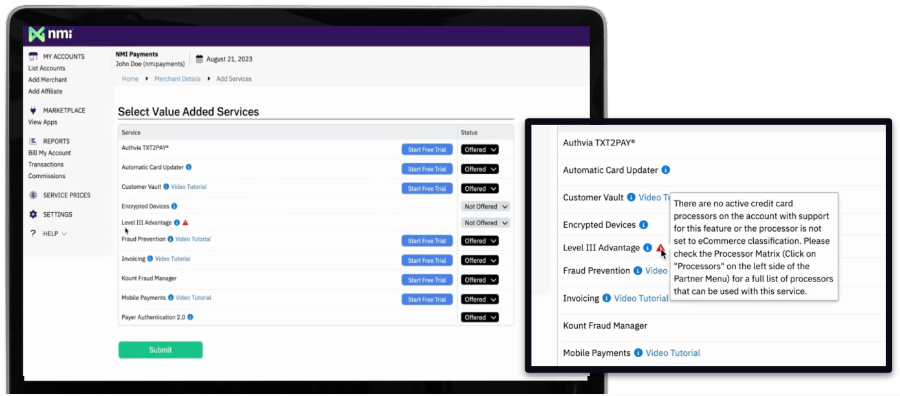The width and height of the screenshot is (900, 396).
Task: Click Level III Advantage info icon in zoomed panel
Action: [x=648, y=248]
